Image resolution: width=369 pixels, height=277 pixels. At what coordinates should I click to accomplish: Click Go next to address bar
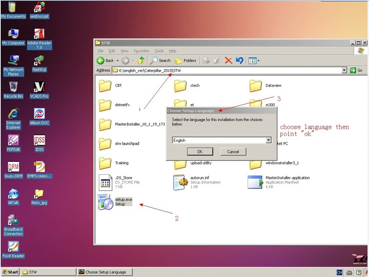click(x=356, y=70)
